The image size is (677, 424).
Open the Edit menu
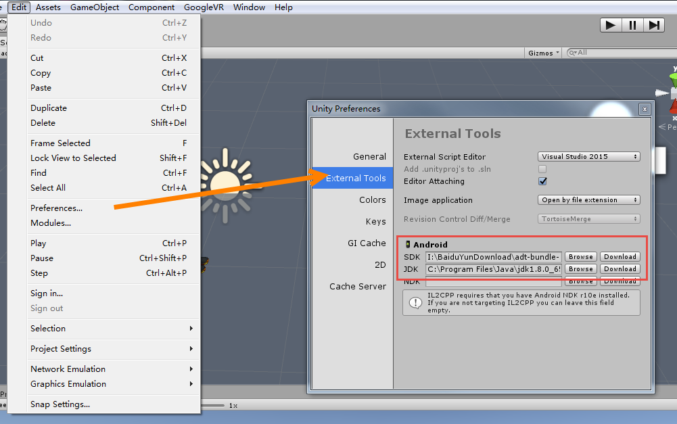point(19,7)
